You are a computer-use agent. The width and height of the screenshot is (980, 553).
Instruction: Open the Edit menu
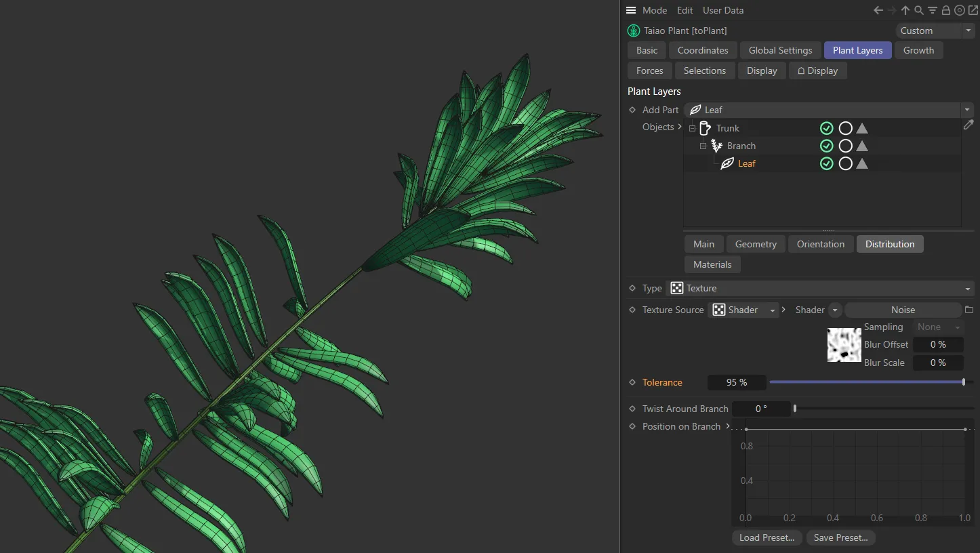[x=685, y=10]
